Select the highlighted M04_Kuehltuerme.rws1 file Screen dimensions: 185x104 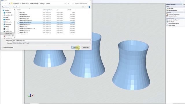(46, 23)
